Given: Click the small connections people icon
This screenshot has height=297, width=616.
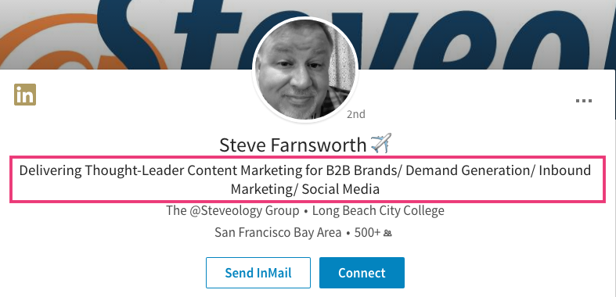Looking at the screenshot, I should [x=387, y=234].
